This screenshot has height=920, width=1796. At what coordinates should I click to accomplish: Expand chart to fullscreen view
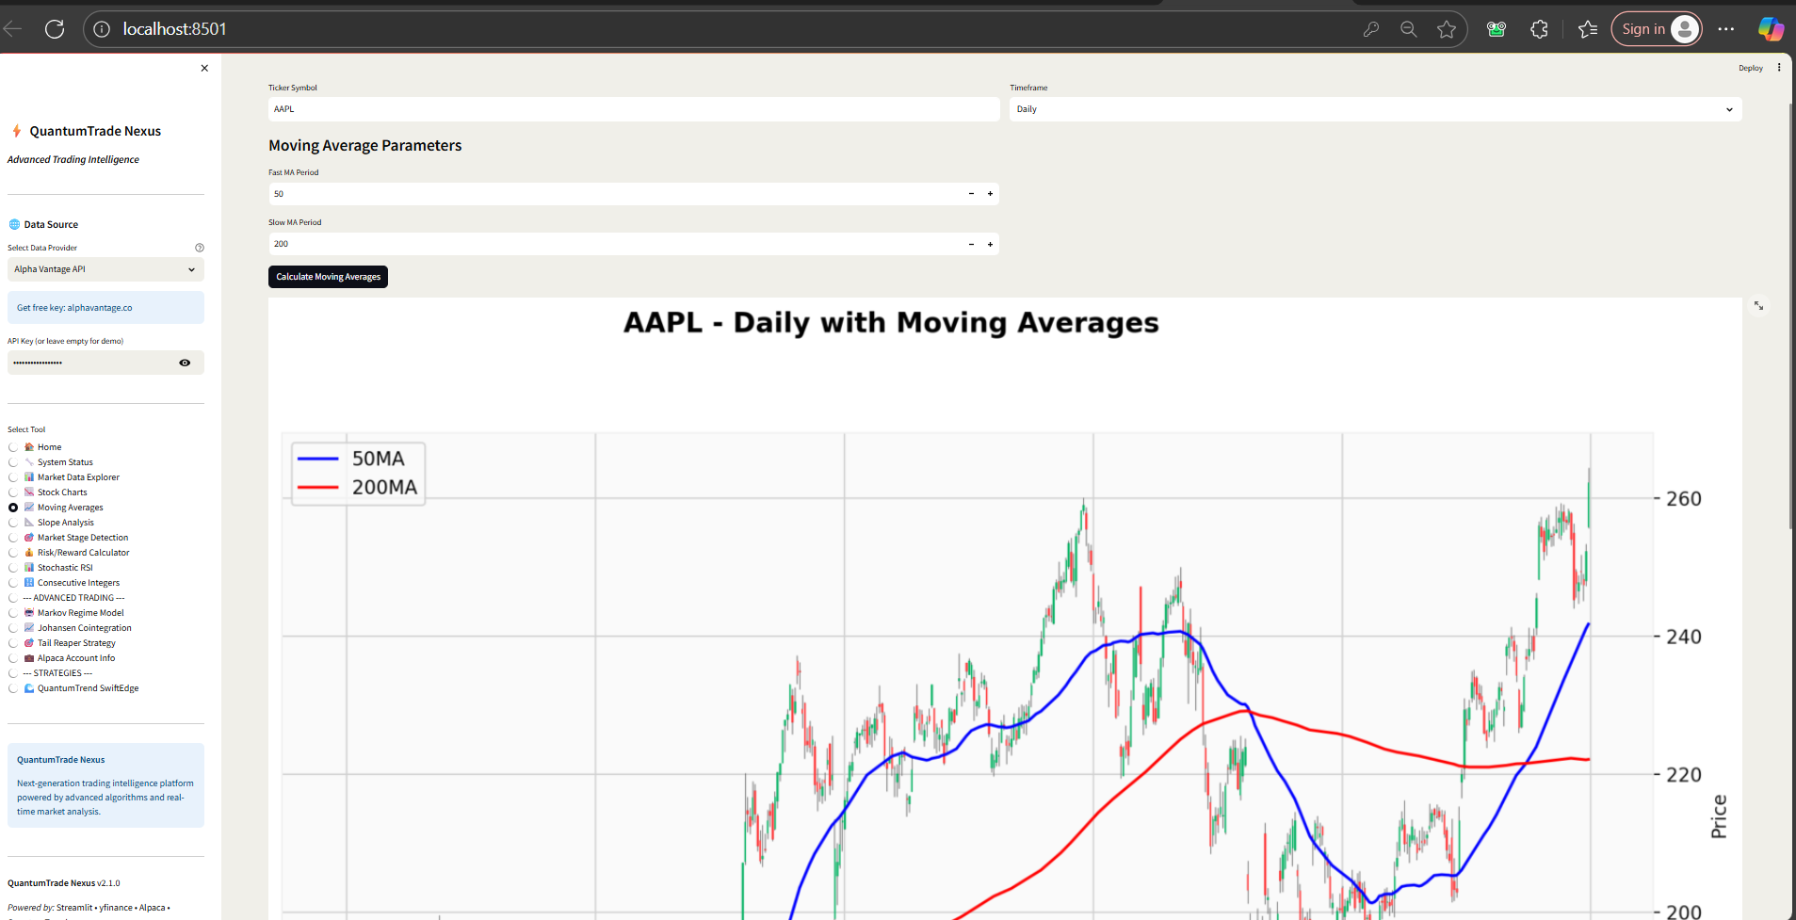coord(1758,306)
